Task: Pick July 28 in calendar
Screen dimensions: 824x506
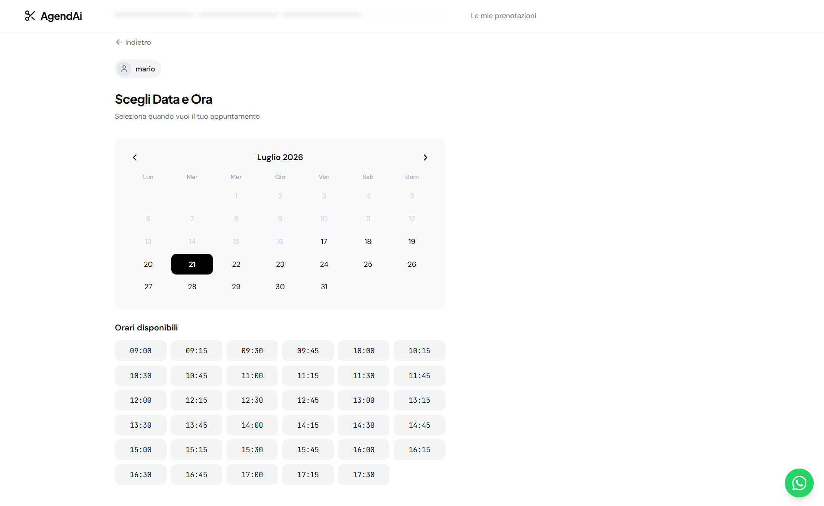Action: 192,287
